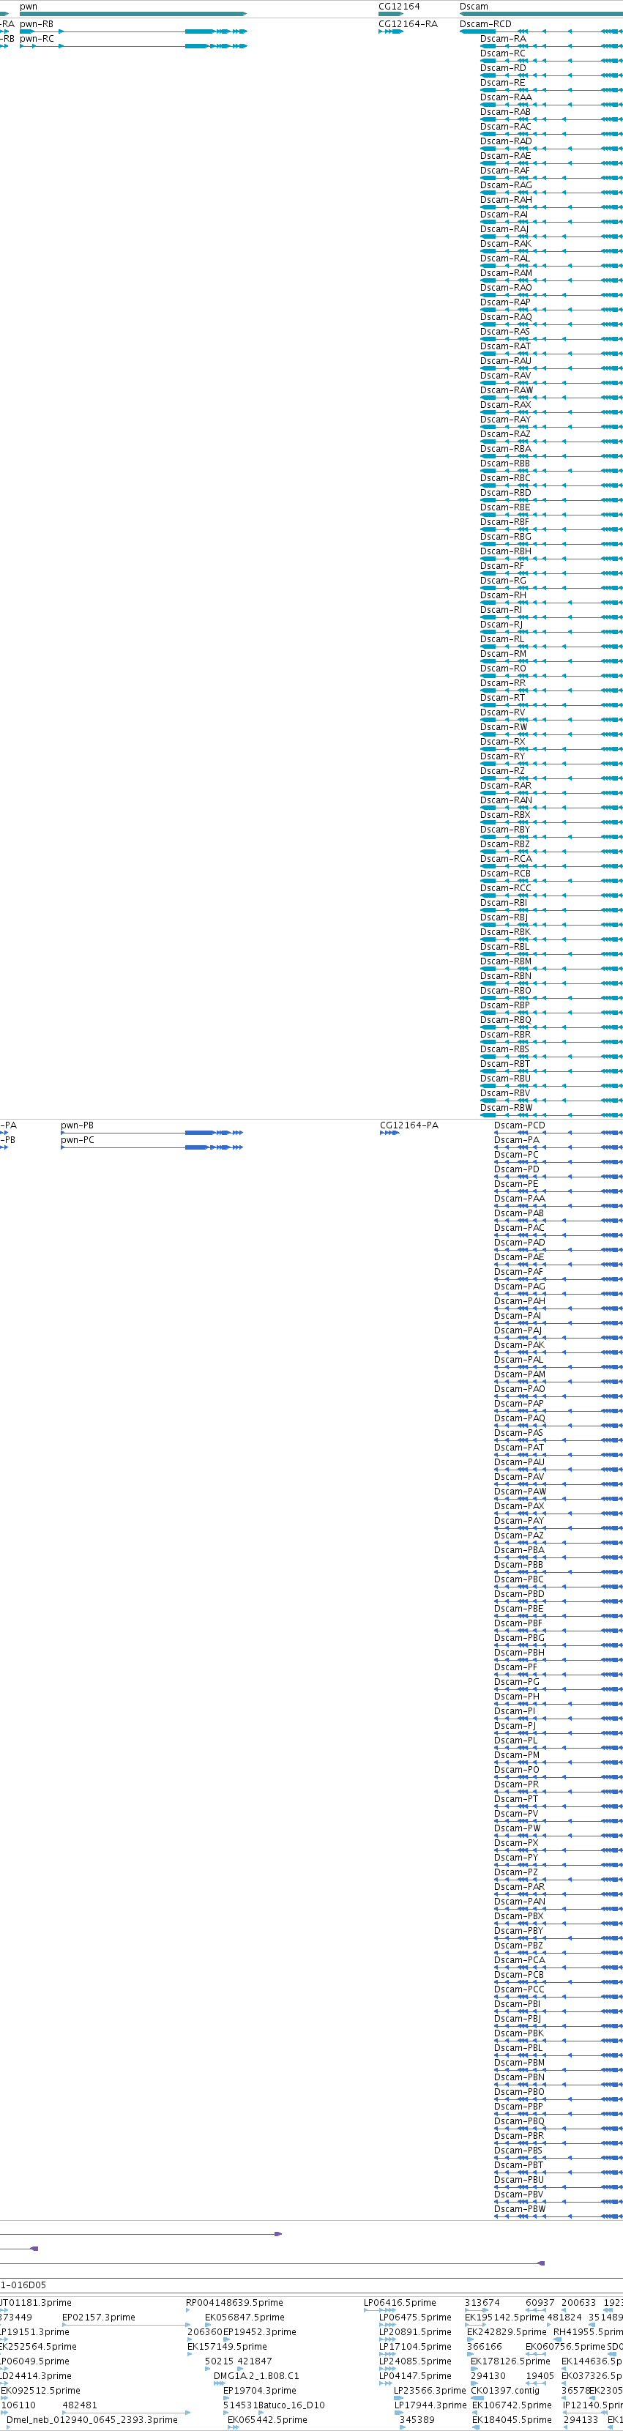Click the Dscam-PAU protein label
Viewport: 623px width, 2431px height.
coord(519,1462)
